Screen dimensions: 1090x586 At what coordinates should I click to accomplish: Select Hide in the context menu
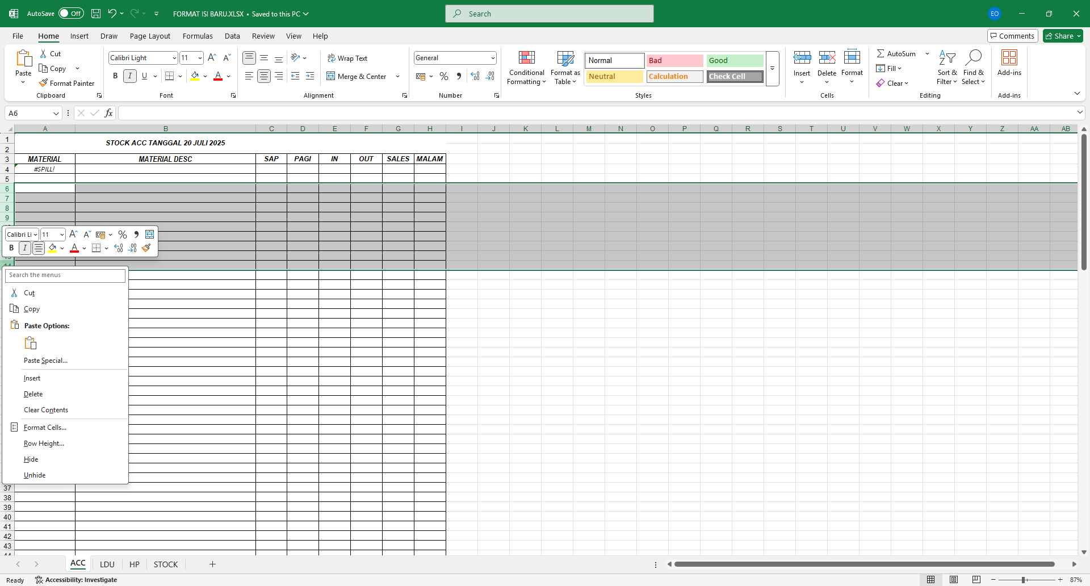(x=31, y=459)
